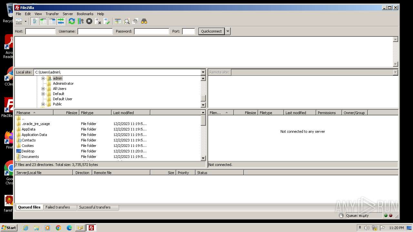Click the local file list scrollbar down arrow
This screenshot has height=232, width=413.
pos(203,158)
